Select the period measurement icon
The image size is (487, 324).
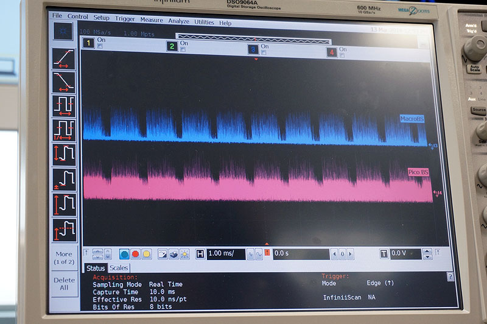tap(64, 106)
